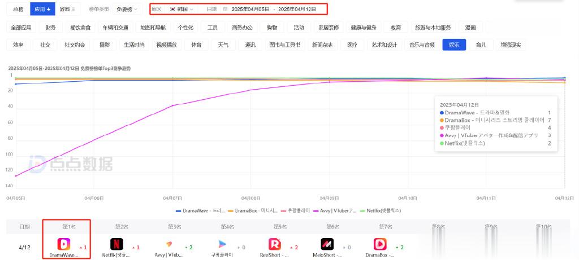
Task: Filter by 旅游与本地服务 category
Action: (433, 28)
